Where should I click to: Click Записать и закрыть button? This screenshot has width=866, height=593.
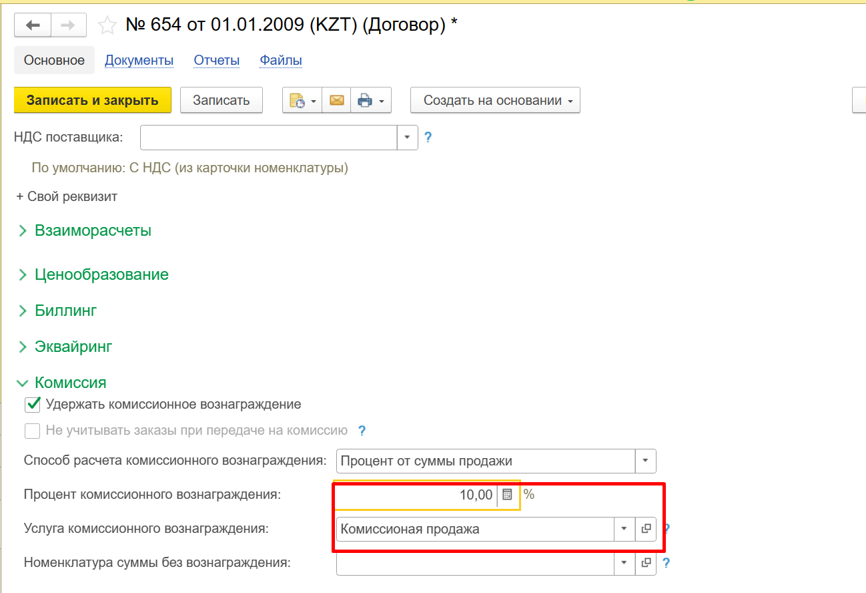[93, 100]
